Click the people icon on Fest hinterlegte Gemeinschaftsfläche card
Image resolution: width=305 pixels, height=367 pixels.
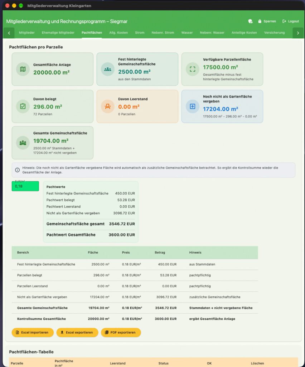[x=107, y=69]
